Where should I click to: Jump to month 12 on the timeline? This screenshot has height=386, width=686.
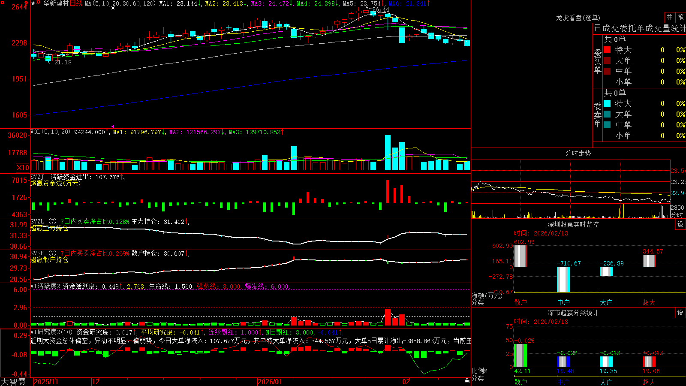click(x=96, y=382)
